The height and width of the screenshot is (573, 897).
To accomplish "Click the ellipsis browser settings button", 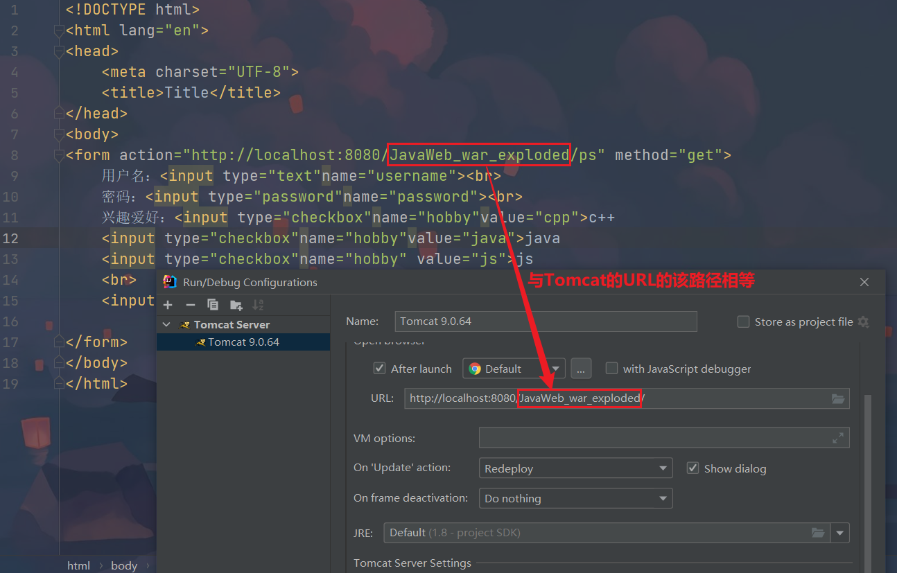I will (x=581, y=369).
